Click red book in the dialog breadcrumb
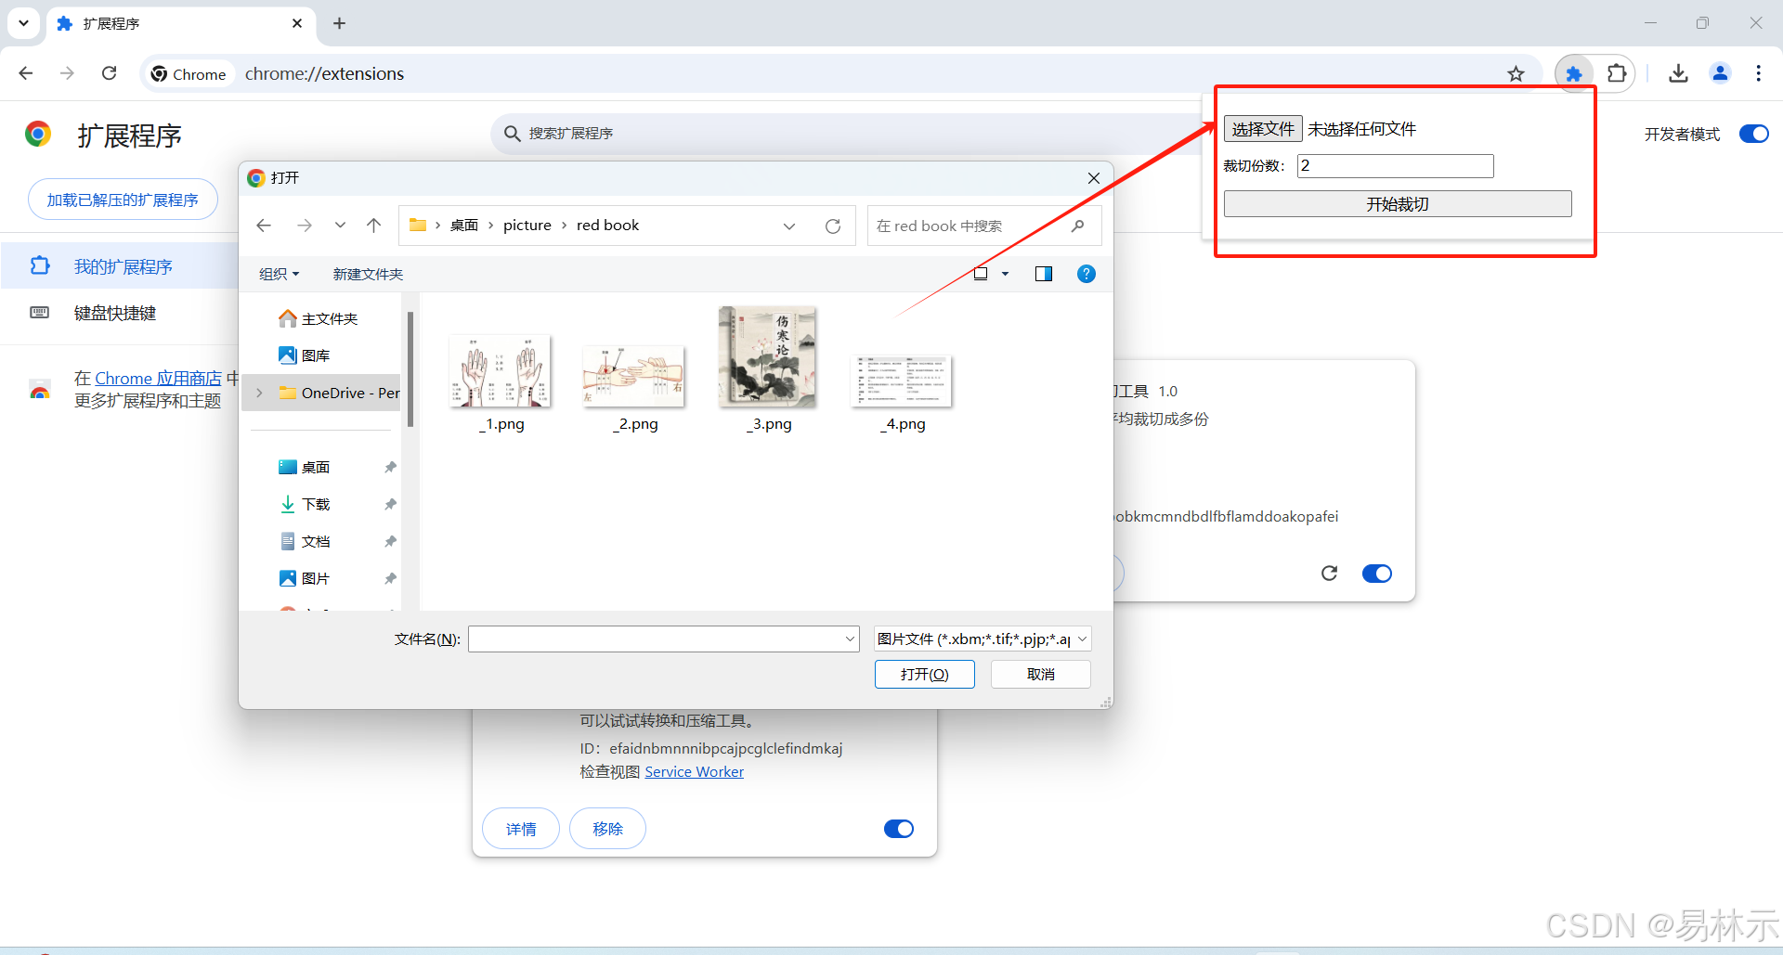 pos(607,226)
